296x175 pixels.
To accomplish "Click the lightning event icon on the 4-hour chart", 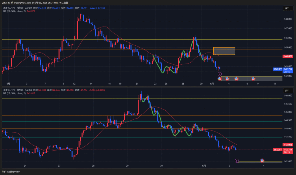I will pyautogui.click(x=220, y=74).
